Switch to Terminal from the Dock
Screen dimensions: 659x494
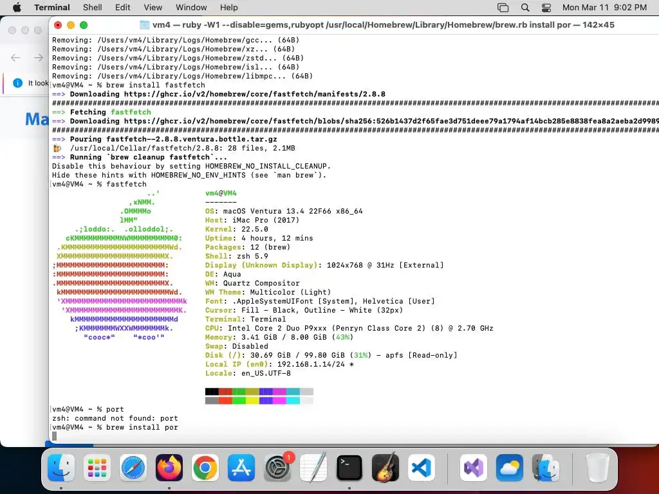click(349, 468)
